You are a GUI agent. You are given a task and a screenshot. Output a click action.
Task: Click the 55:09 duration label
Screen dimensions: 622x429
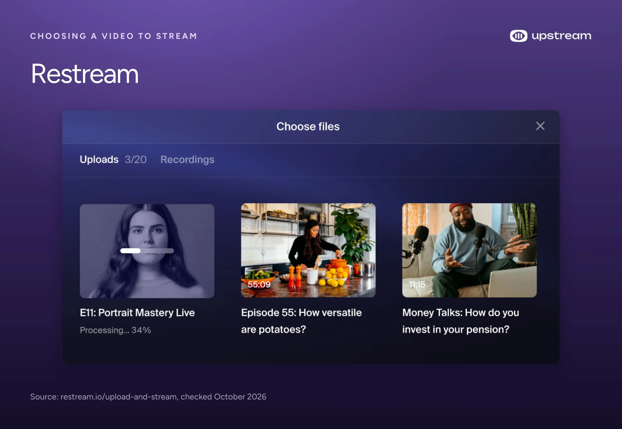pyautogui.click(x=259, y=284)
